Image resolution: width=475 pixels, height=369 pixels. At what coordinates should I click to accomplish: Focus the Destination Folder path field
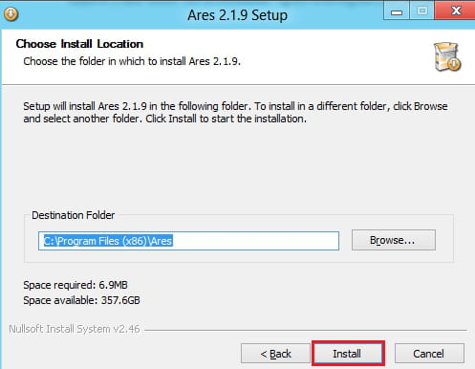coord(188,241)
